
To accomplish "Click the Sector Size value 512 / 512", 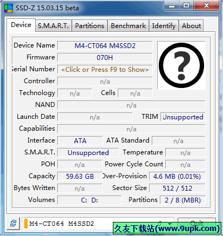I will click(177, 188).
